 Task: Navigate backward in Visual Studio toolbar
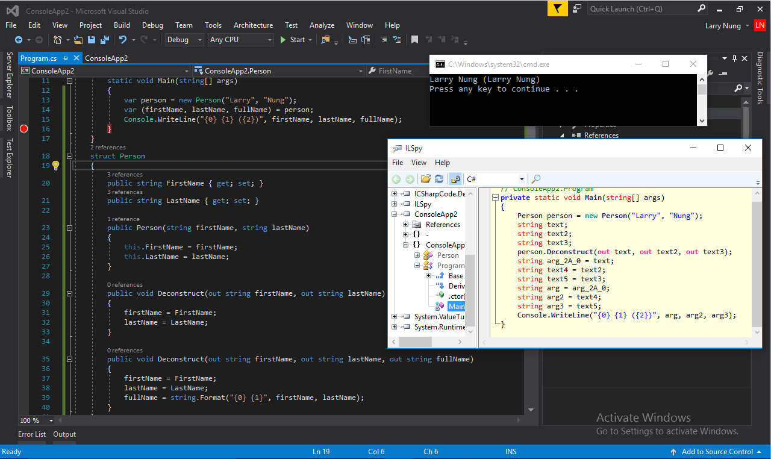click(x=18, y=40)
